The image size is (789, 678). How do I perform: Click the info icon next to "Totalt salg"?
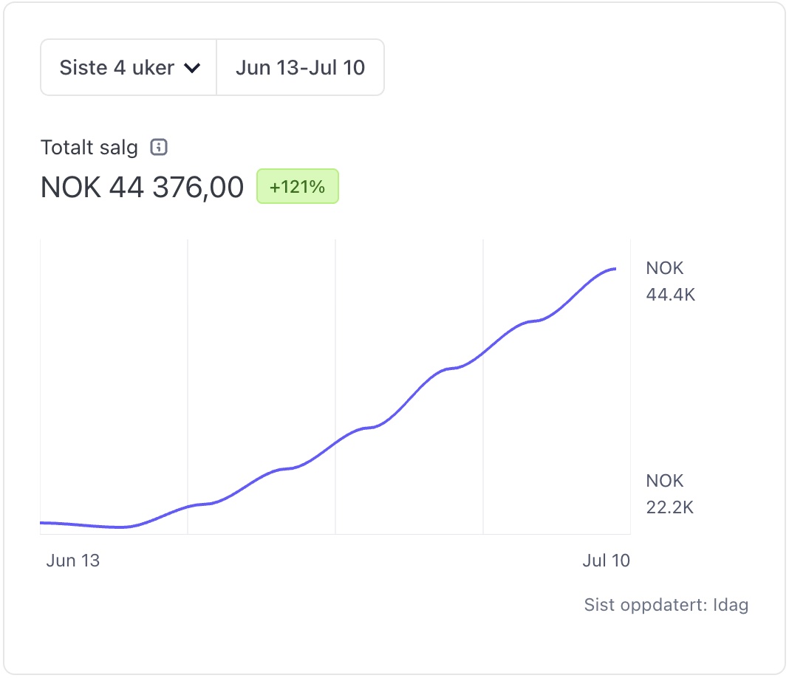click(x=159, y=147)
